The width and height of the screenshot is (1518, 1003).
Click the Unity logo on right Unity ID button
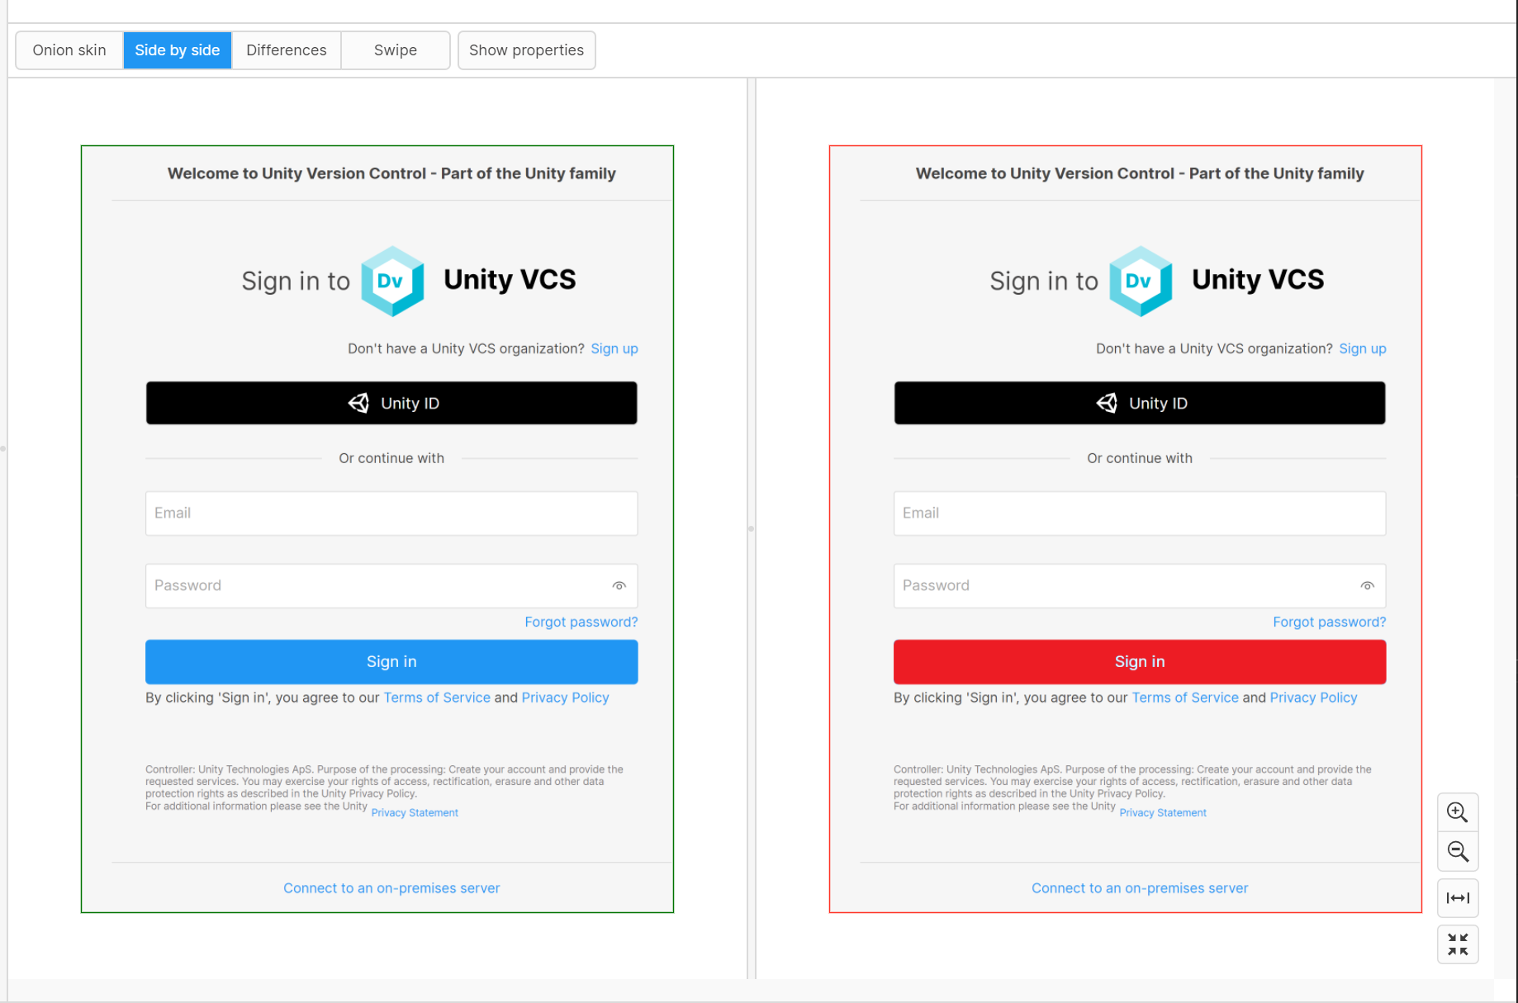pyautogui.click(x=1107, y=403)
